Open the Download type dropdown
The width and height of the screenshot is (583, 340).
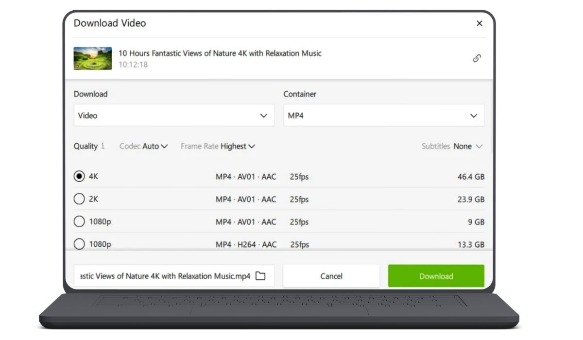click(x=174, y=116)
